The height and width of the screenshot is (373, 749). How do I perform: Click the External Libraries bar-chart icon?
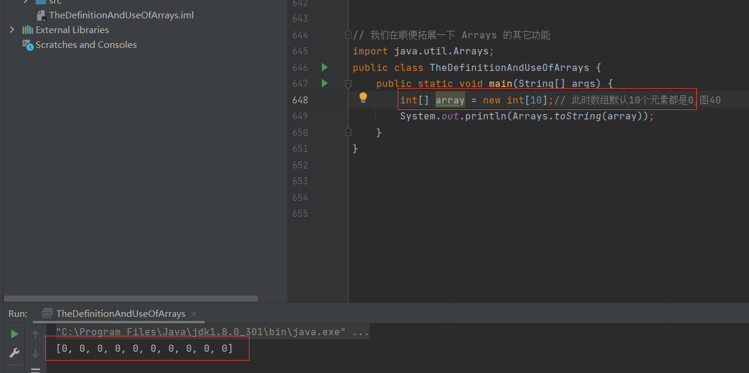click(27, 30)
